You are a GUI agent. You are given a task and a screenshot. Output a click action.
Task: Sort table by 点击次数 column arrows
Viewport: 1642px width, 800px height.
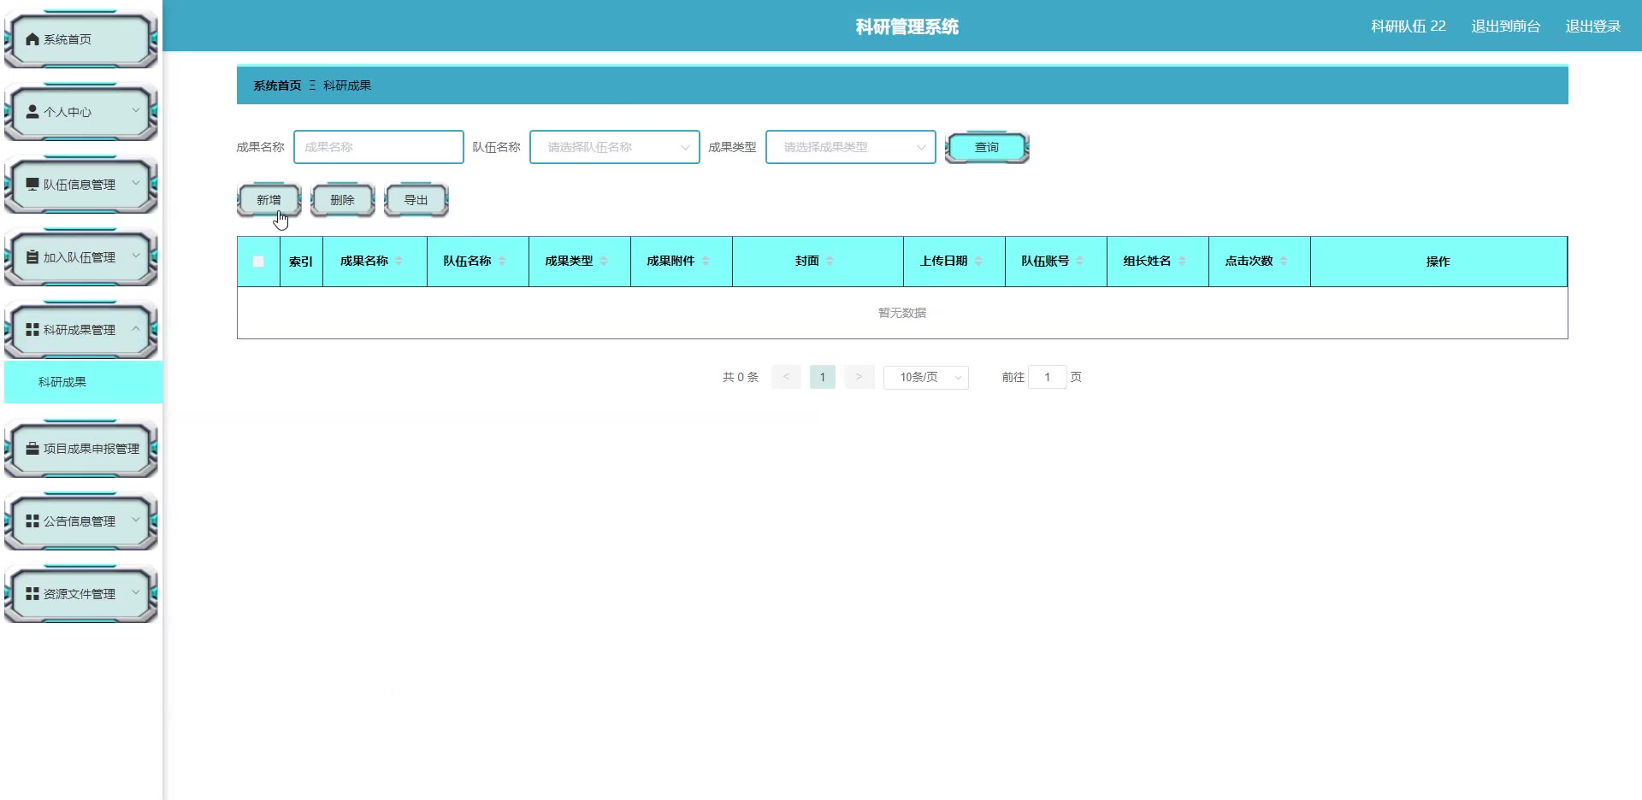click(x=1284, y=262)
